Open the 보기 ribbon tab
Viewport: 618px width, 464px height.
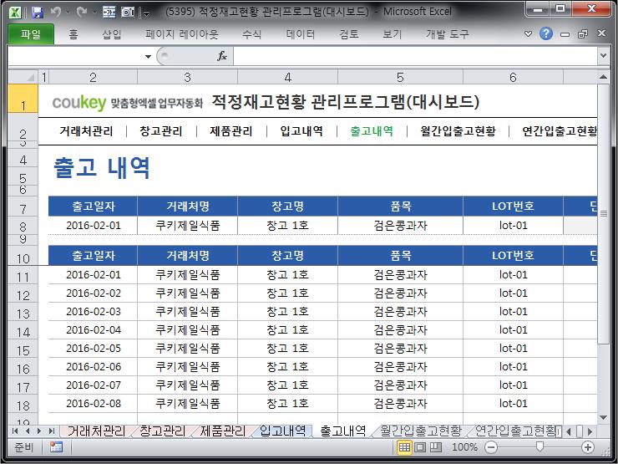(392, 34)
